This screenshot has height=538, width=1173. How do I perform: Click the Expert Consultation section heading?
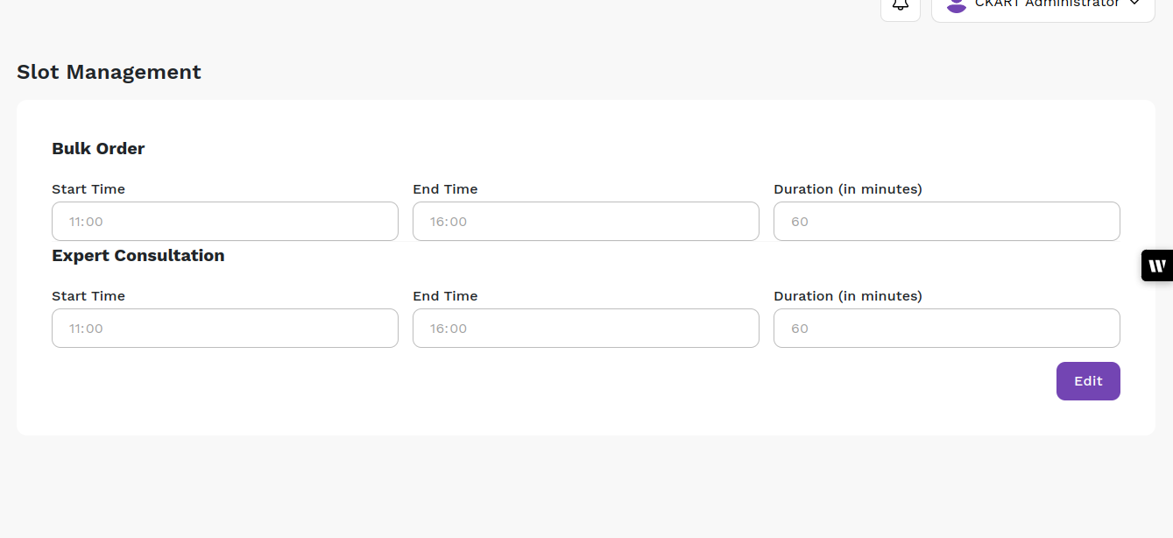point(138,256)
